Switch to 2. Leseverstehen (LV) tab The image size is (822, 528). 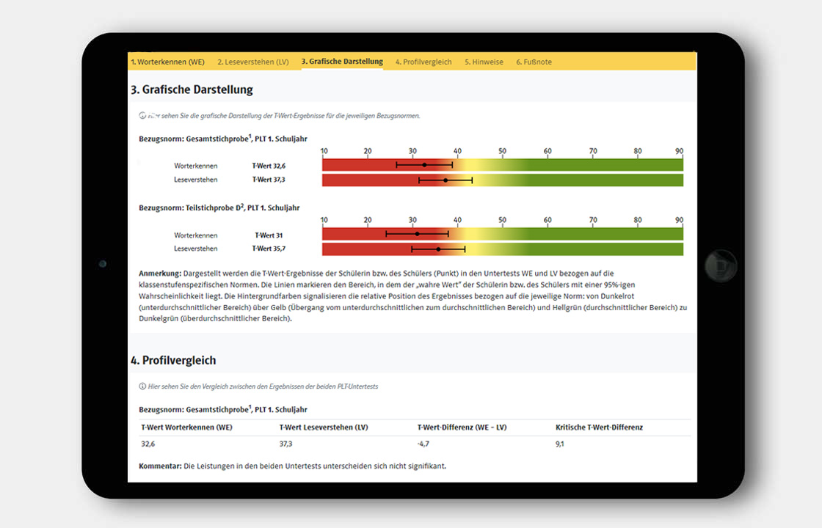pos(253,62)
